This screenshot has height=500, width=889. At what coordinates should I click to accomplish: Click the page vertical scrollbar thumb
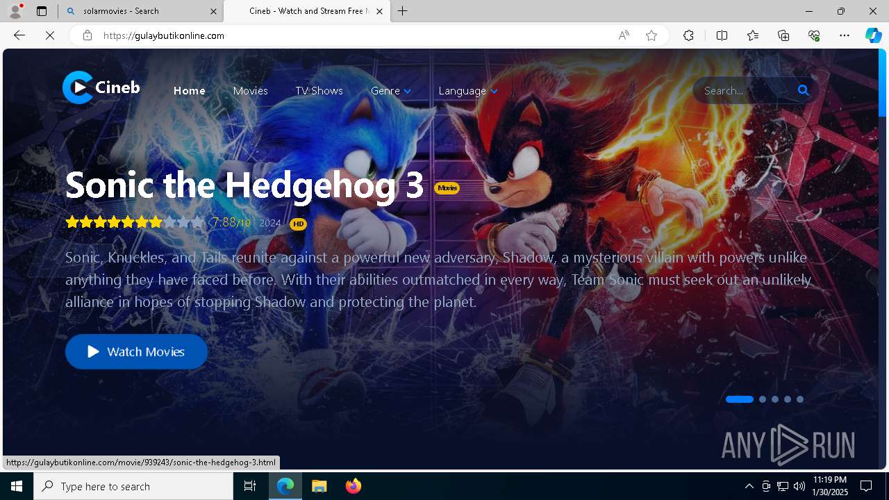pos(883,83)
